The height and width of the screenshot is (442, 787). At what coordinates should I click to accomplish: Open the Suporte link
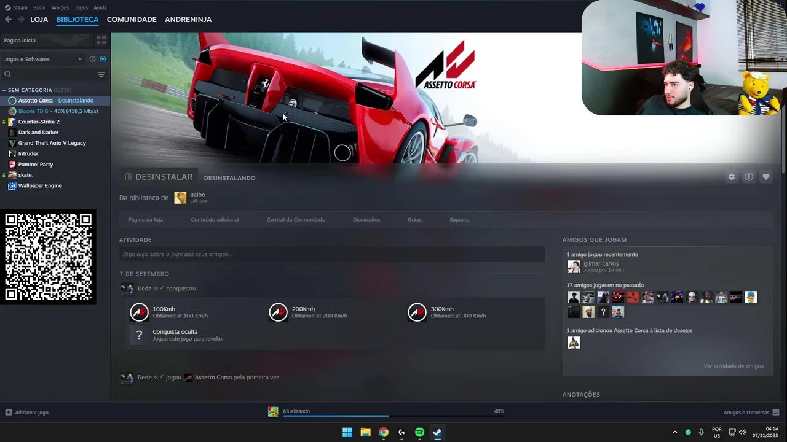(459, 219)
